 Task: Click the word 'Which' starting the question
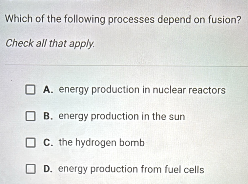point(19,19)
